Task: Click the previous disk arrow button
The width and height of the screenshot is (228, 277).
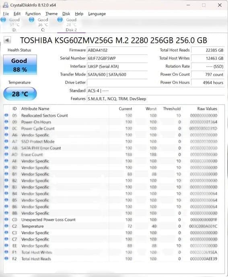Action: [7, 40]
